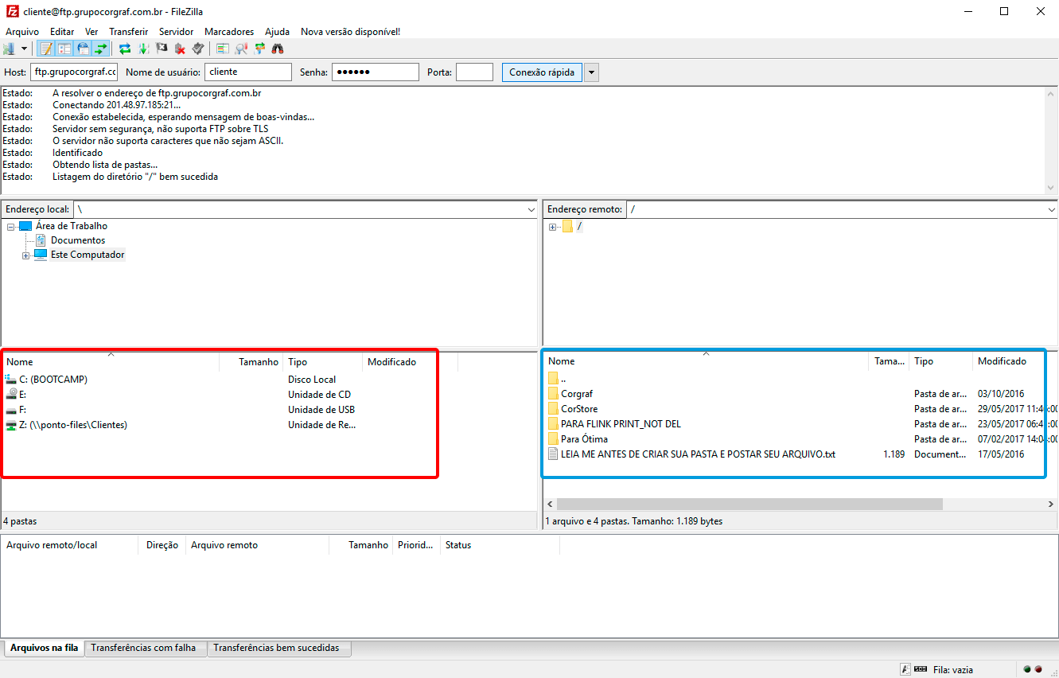Open the Servidor menu
This screenshot has height=678, width=1059.
176,32
